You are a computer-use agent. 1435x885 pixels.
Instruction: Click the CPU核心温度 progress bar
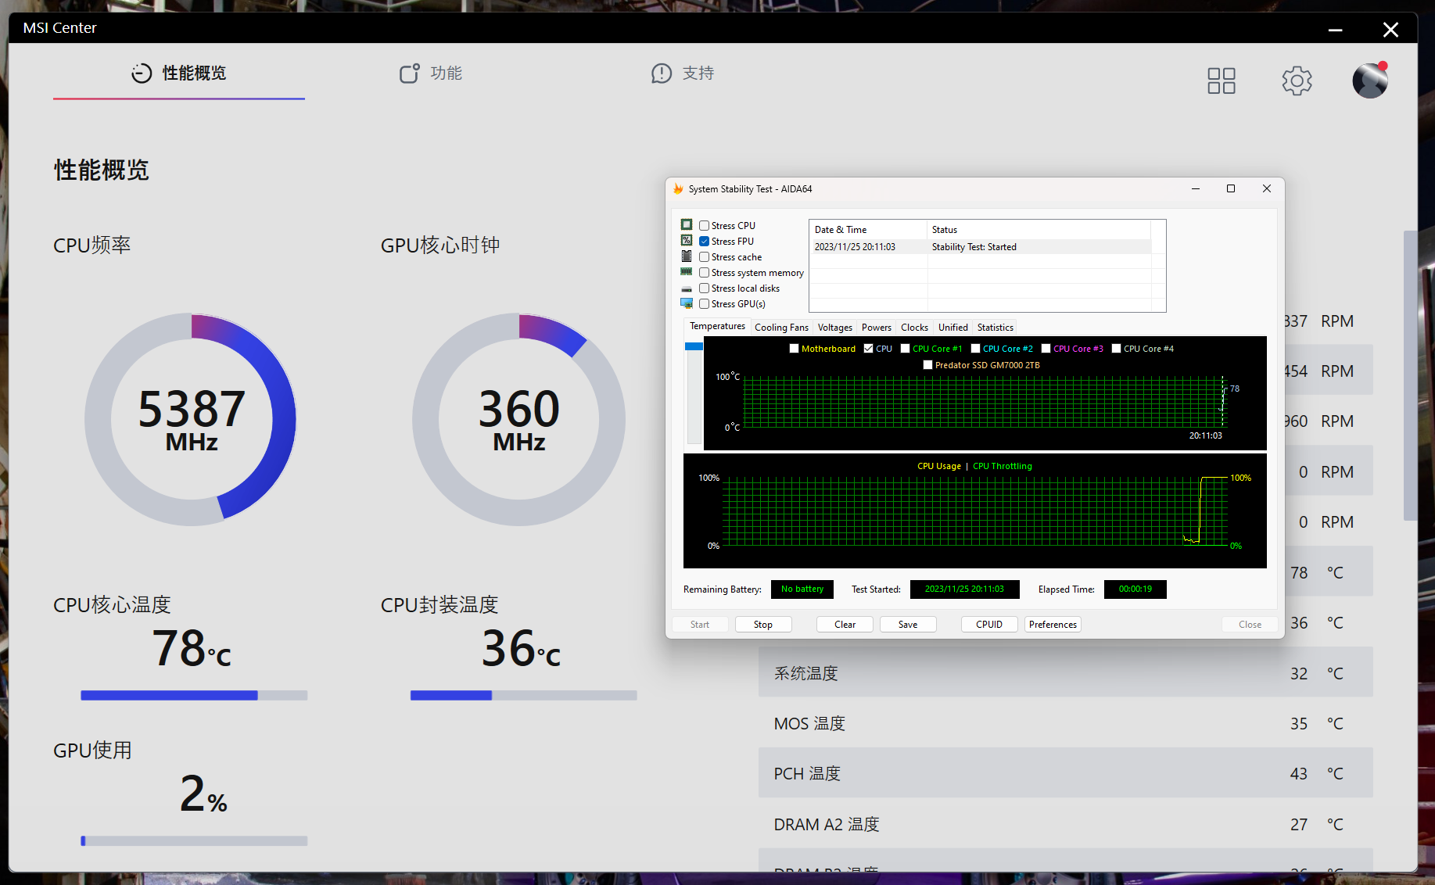(194, 695)
